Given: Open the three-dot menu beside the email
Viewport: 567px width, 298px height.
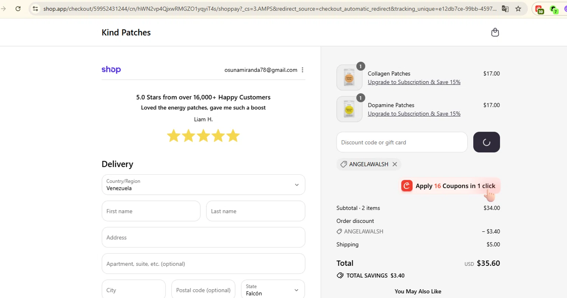Looking at the screenshot, I should tap(302, 70).
